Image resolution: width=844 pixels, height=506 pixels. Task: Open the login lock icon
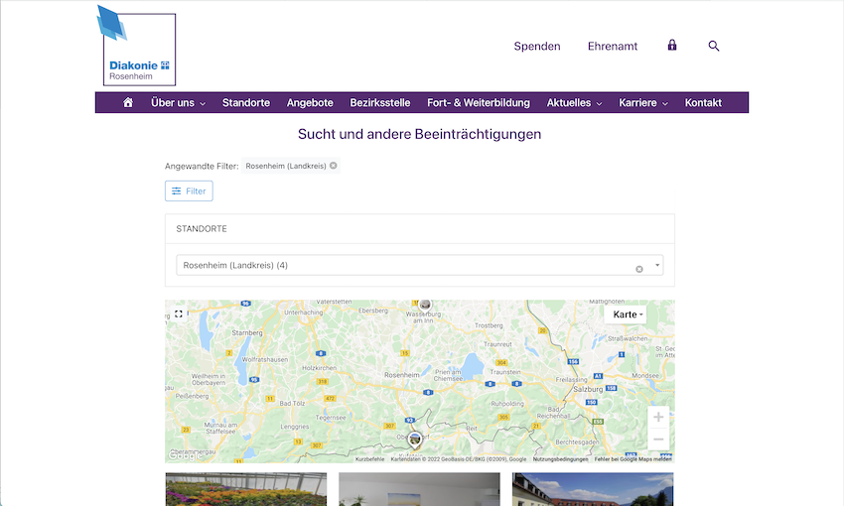pyautogui.click(x=672, y=46)
